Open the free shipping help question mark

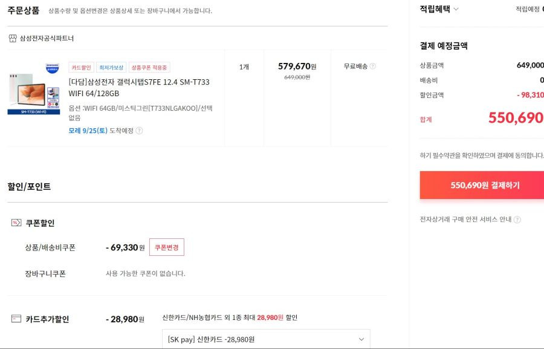point(372,66)
